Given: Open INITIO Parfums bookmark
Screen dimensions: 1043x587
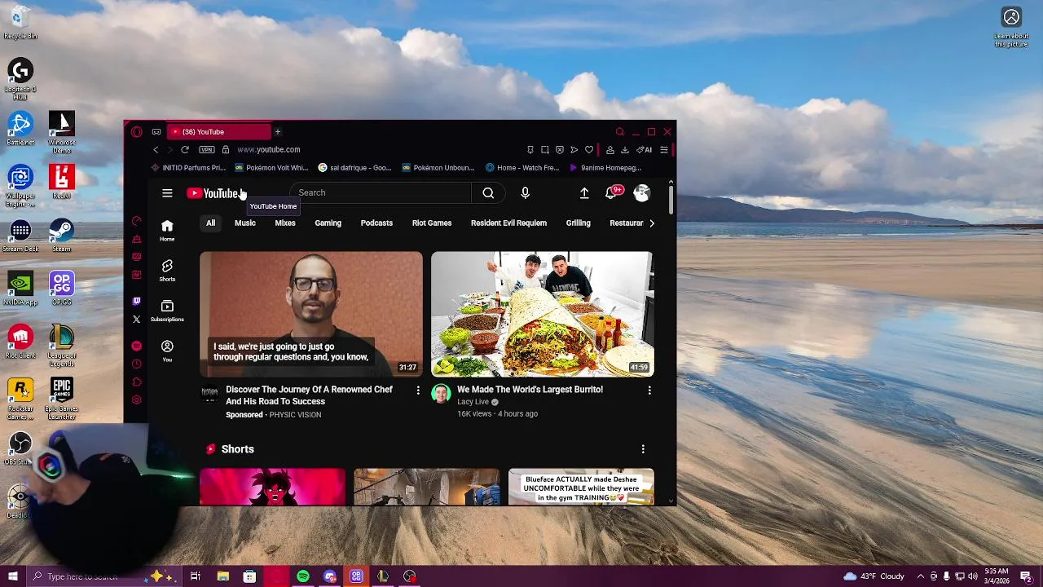Looking at the screenshot, I should pos(188,168).
